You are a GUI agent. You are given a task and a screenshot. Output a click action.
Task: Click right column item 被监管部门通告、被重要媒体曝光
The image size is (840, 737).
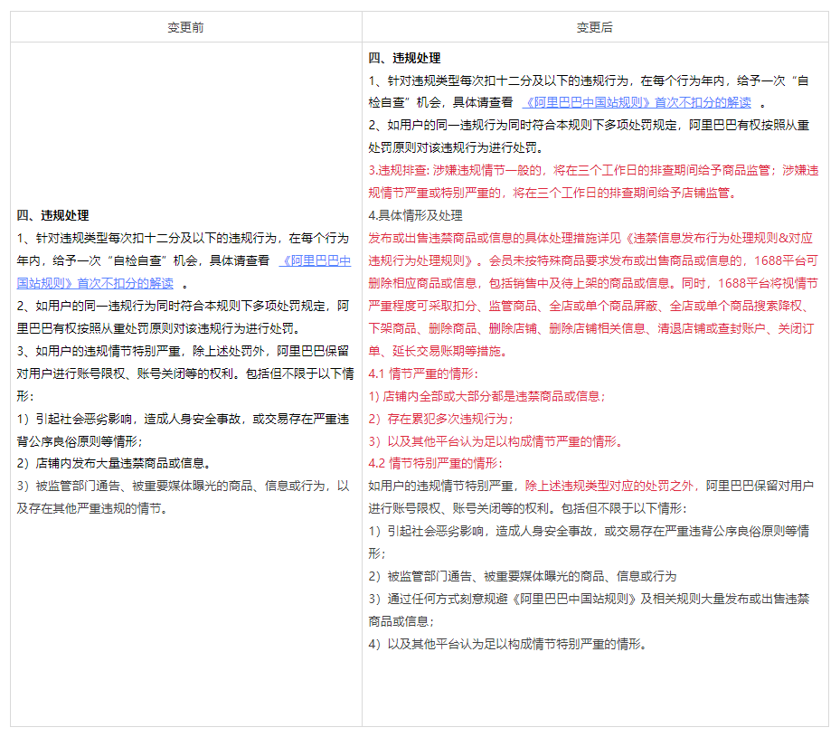(522, 576)
